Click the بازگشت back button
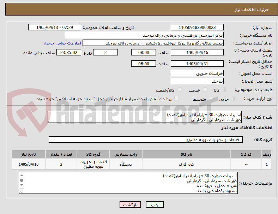 pyautogui.click(x=130, y=204)
